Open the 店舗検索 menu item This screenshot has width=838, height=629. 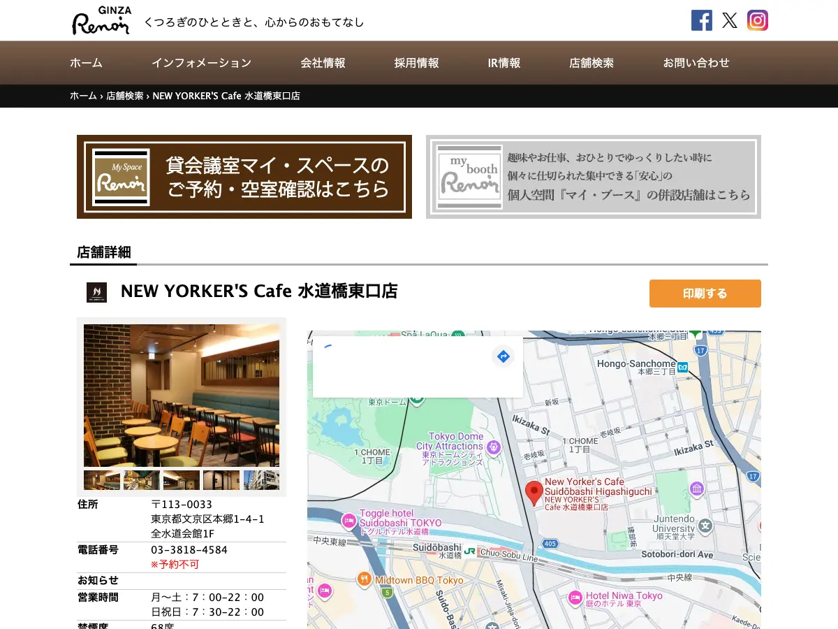point(591,63)
